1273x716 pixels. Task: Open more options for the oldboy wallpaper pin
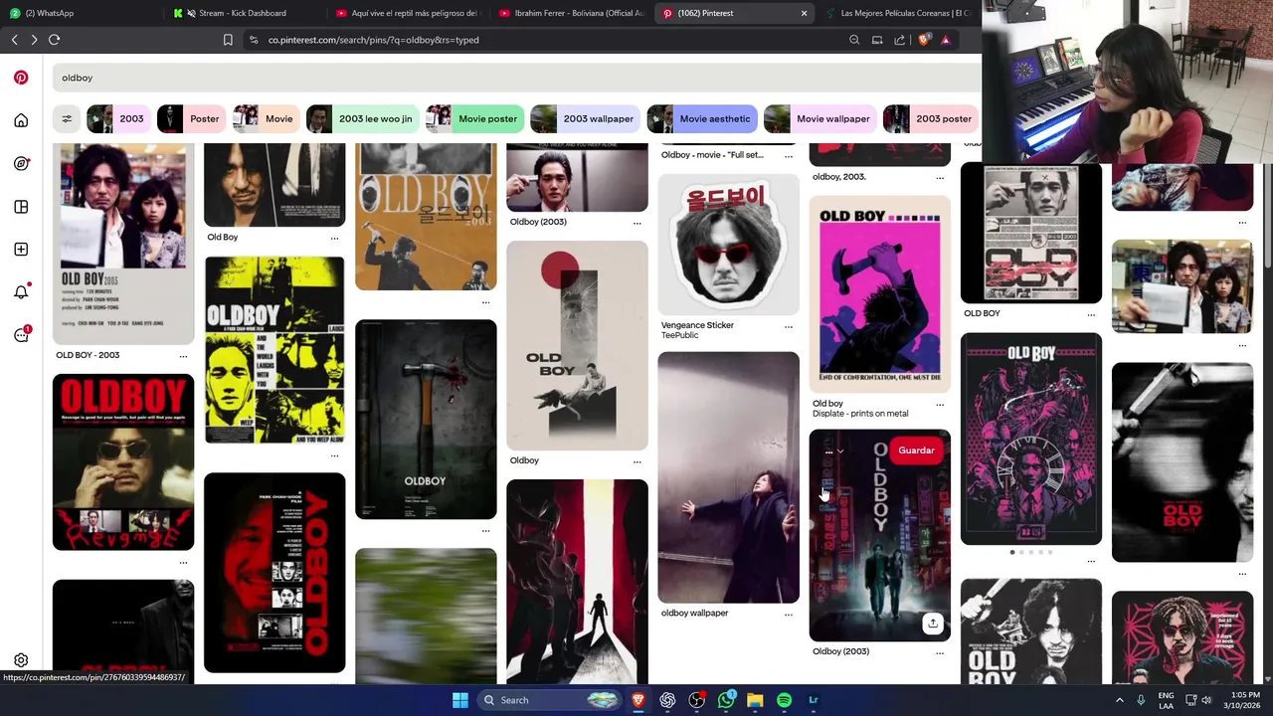click(789, 614)
